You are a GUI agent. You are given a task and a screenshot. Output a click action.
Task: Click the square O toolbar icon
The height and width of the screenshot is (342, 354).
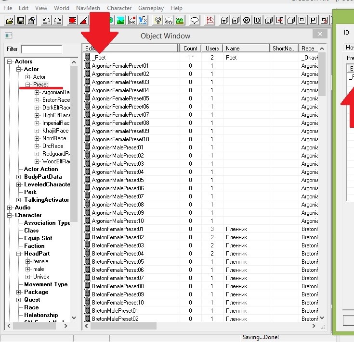[x=258, y=21]
